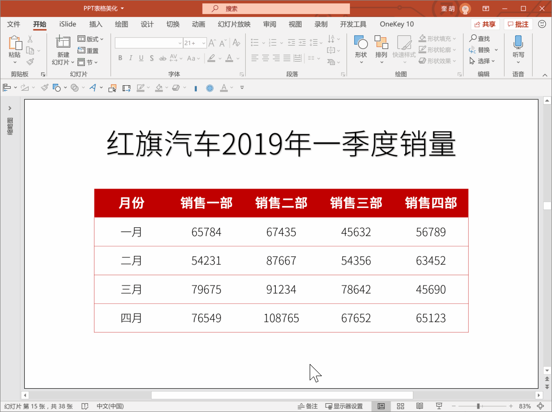Viewport: 552px width, 412px height.
Task: Click the Dictate (听写) microphone icon
Action: (x=518, y=42)
